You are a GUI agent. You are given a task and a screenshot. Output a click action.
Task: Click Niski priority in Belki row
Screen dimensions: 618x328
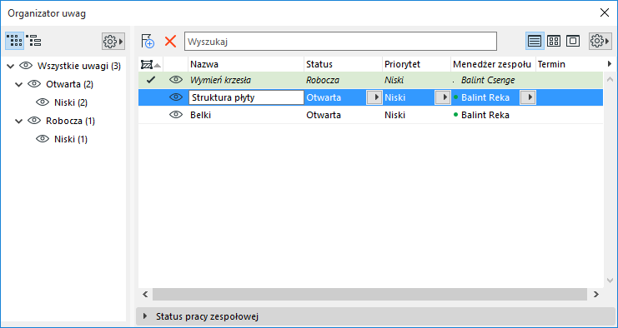pyautogui.click(x=394, y=115)
